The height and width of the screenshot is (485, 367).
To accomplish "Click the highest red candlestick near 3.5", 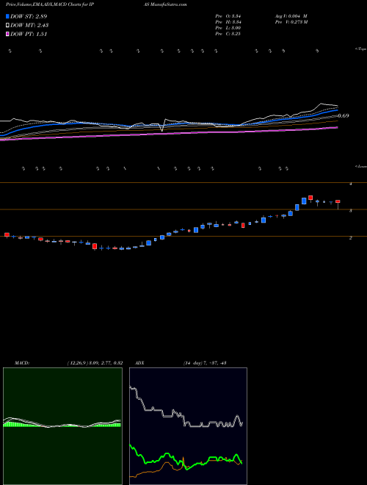I will [310, 198].
